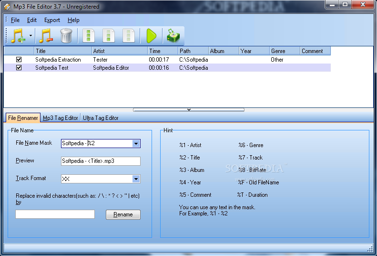The width and height of the screenshot is (377, 256).
Task: Click the Preview text field
Action: tap(101, 161)
